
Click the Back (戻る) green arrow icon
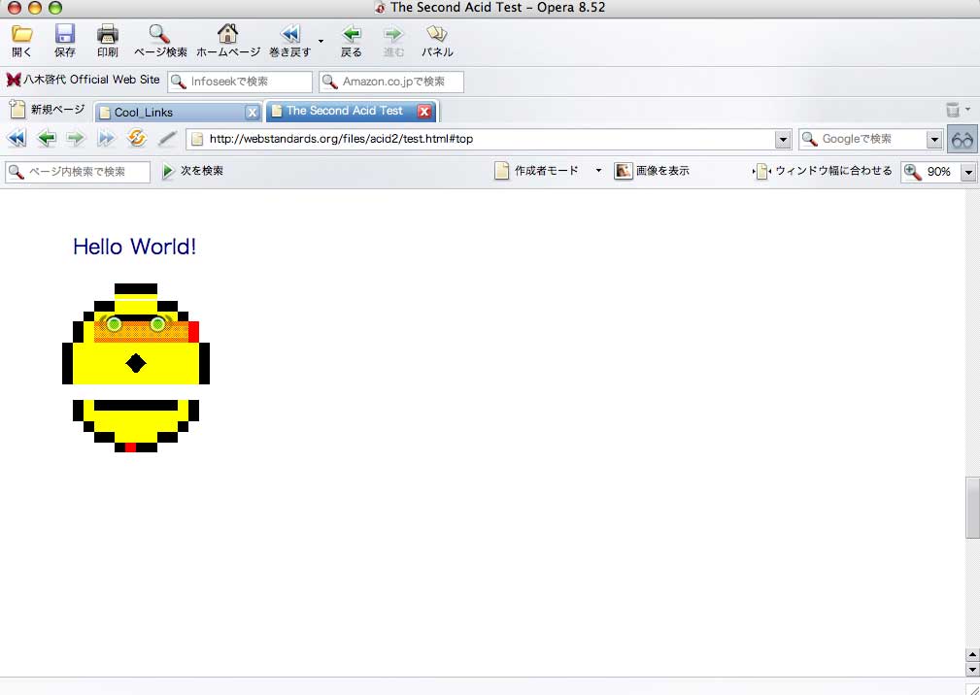(x=352, y=34)
